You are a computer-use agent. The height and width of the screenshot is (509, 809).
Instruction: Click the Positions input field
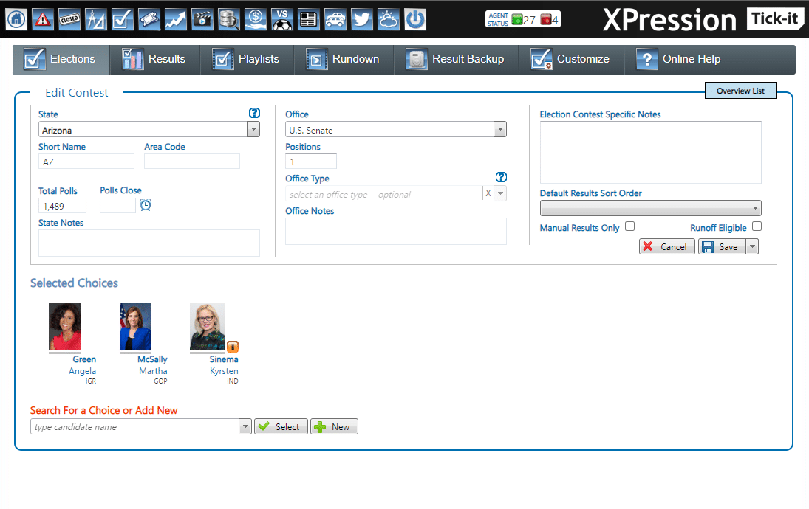[311, 162]
